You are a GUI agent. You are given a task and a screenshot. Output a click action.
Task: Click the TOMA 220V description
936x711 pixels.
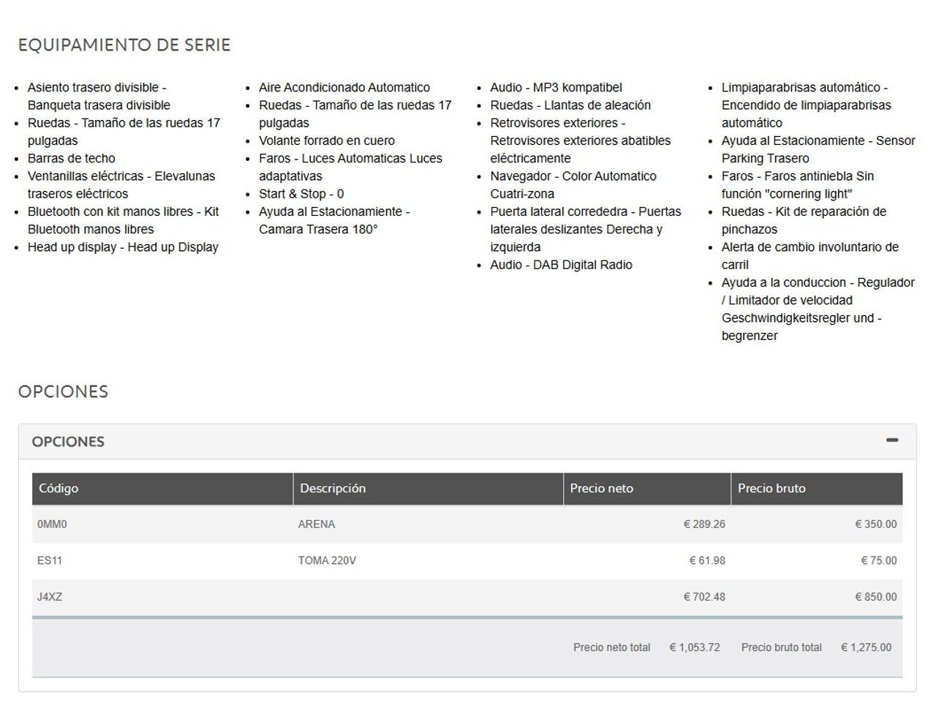point(327,561)
